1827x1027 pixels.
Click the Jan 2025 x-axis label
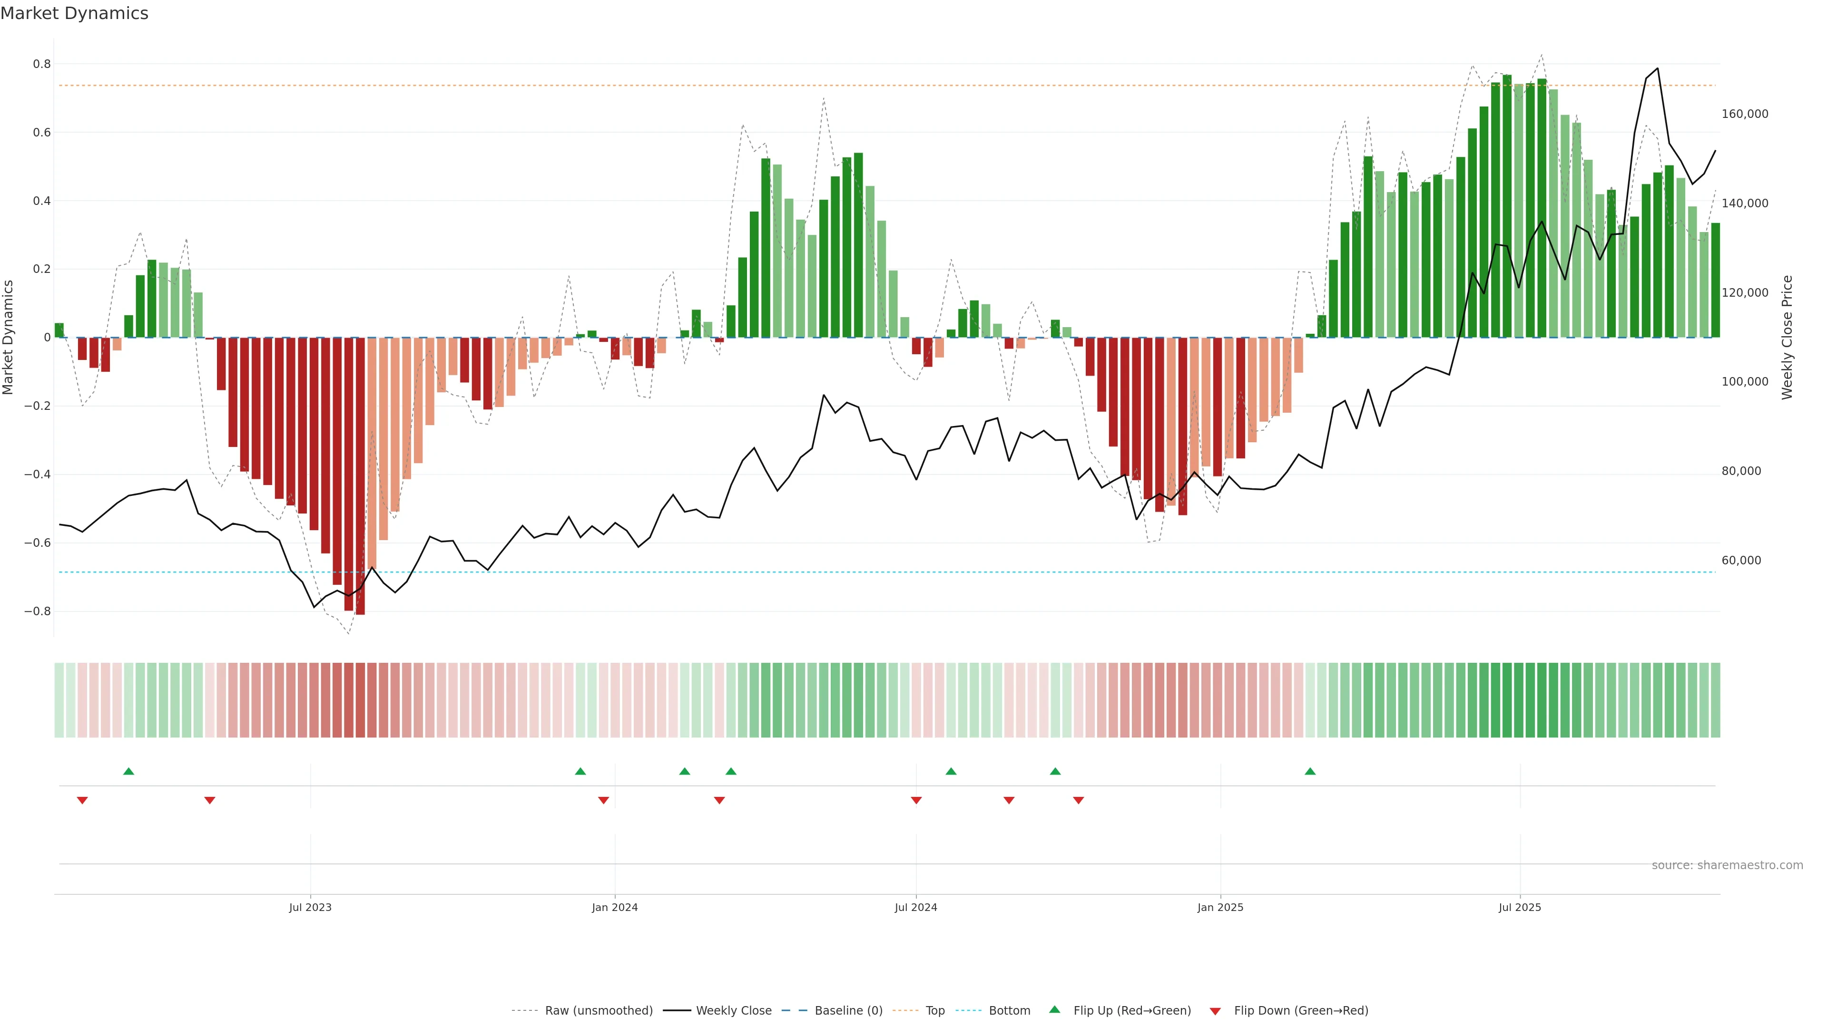tap(1220, 907)
